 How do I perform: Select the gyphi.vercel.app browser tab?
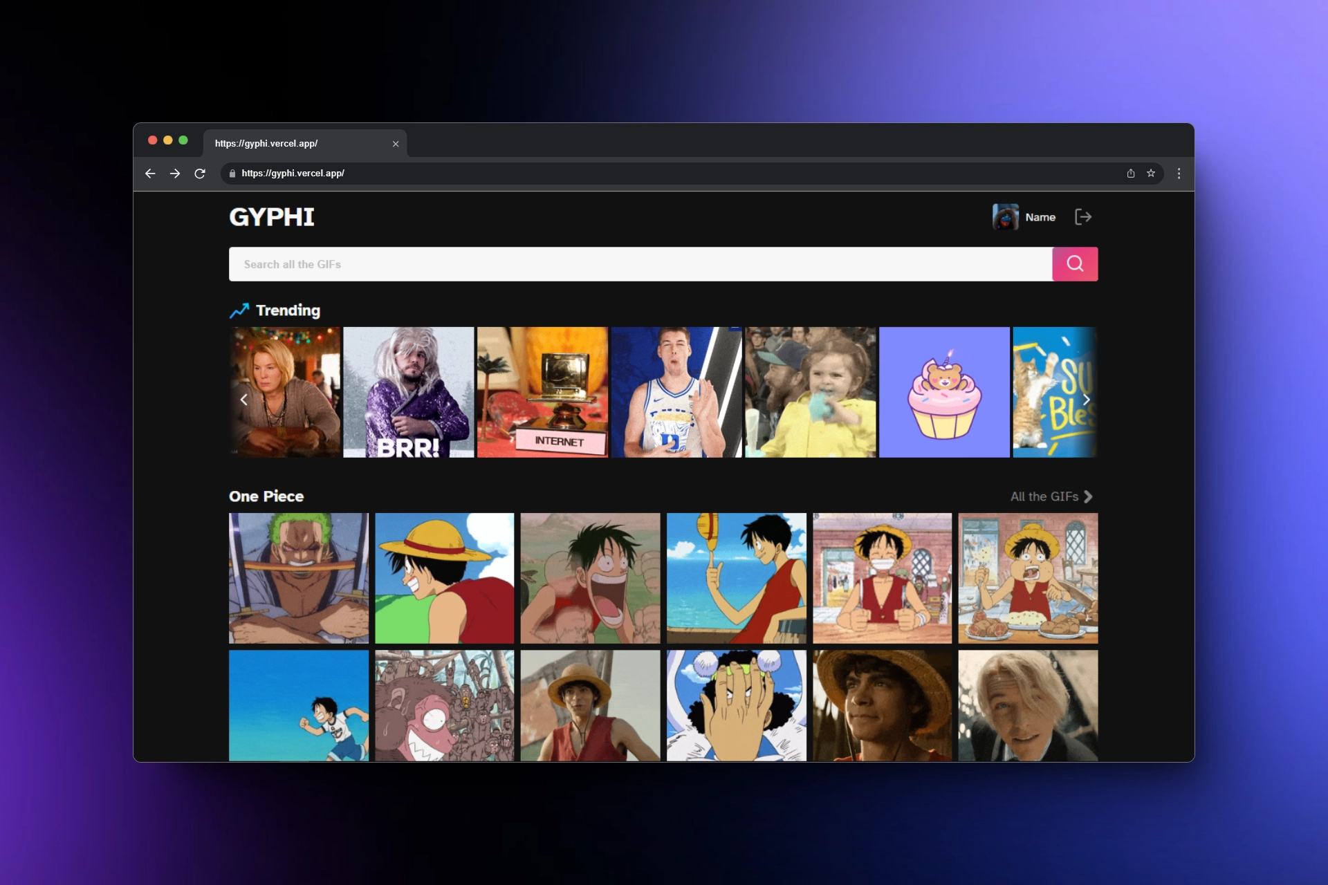point(304,144)
